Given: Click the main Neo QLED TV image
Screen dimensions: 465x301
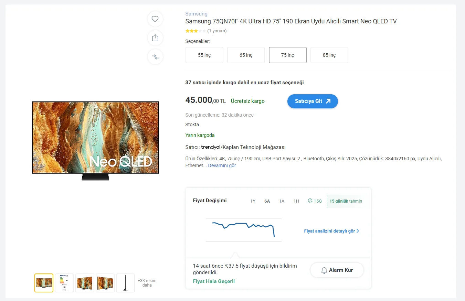Looking at the screenshot, I should click(95, 141).
